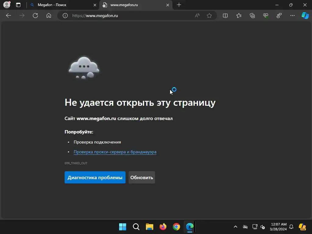Click the Проверка подключения text item
This screenshot has height=234, width=312.
[97, 142]
